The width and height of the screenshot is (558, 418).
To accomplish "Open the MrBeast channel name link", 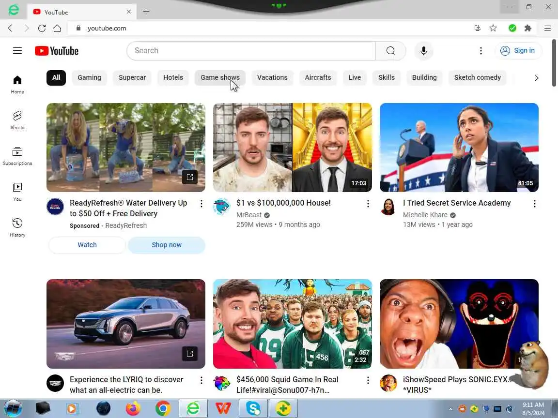I will tap(249, 215).
